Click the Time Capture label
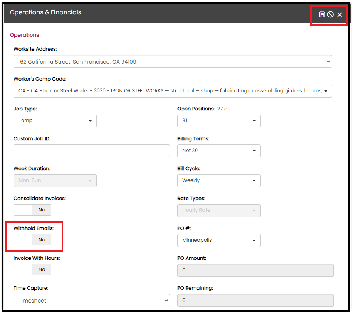 tap(31, 288)
